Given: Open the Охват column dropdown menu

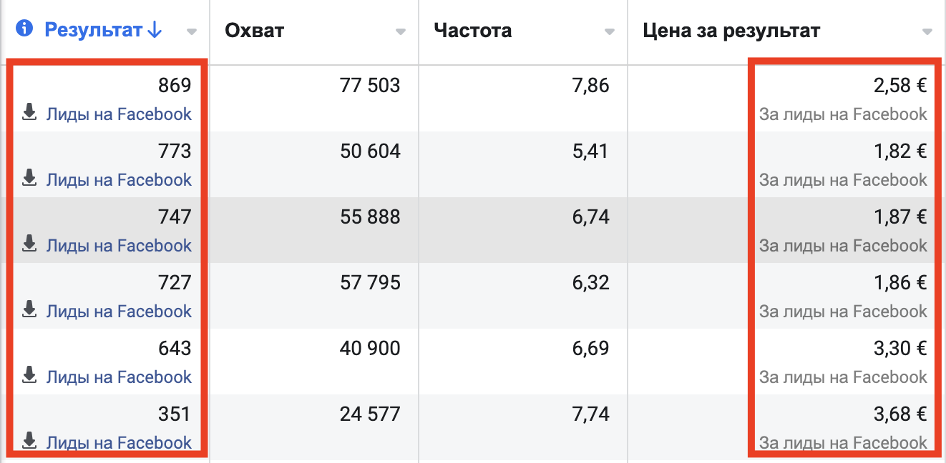Looking at the screenshot, I should (401, 32).
